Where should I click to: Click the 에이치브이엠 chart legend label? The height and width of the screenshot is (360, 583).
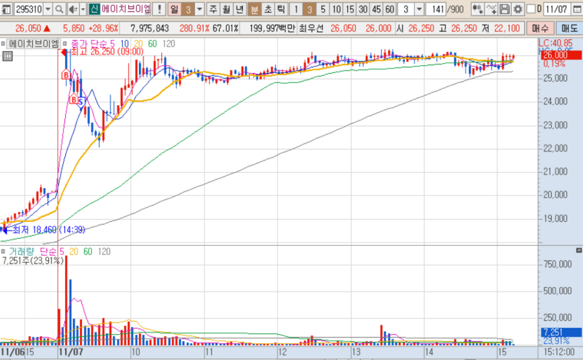33,44
